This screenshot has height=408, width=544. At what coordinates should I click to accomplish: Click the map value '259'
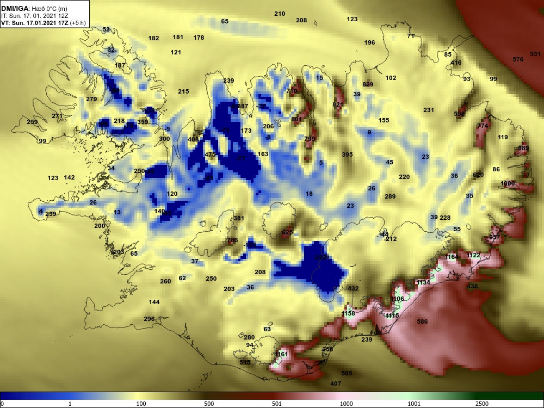(x=32, y=122)
